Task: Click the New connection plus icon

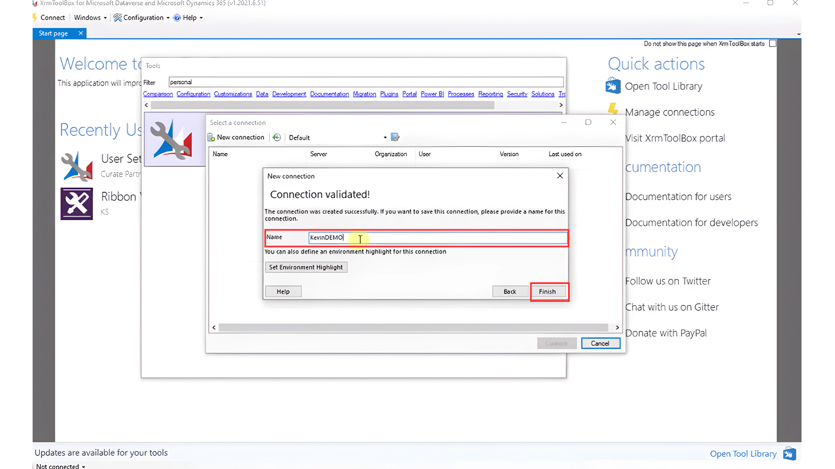Action: point(211,138)
